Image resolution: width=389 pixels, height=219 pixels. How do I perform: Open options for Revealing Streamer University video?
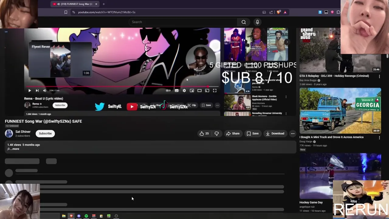(x=286, y=114)
